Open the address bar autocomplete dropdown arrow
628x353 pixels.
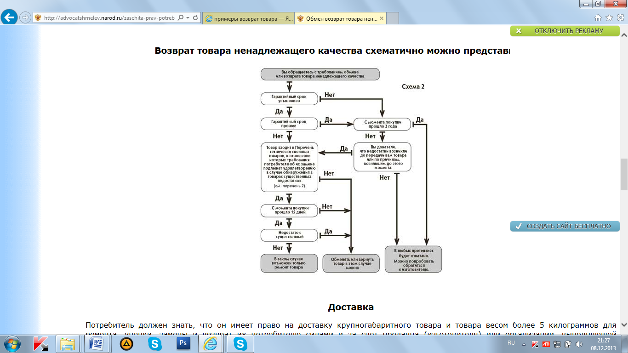pyautogui.click(x=188, y=18)
